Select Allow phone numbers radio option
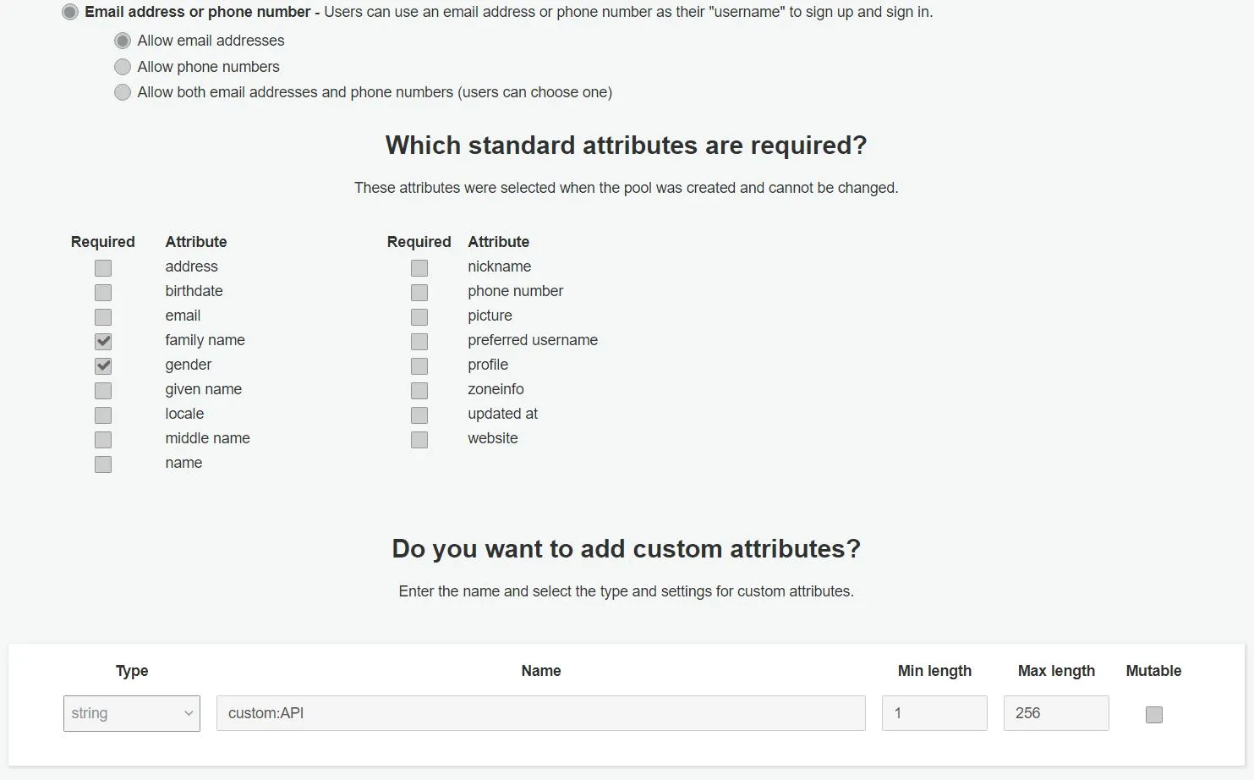Viewport: 1254px width, 780px height. coord(123,67)
